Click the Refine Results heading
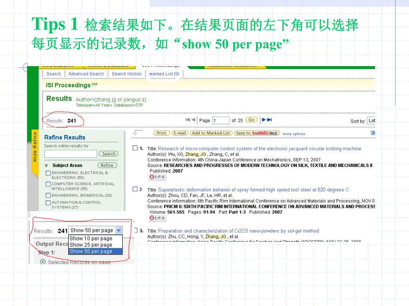The width and height of the screenshot is (409, 306). point(65,137)
